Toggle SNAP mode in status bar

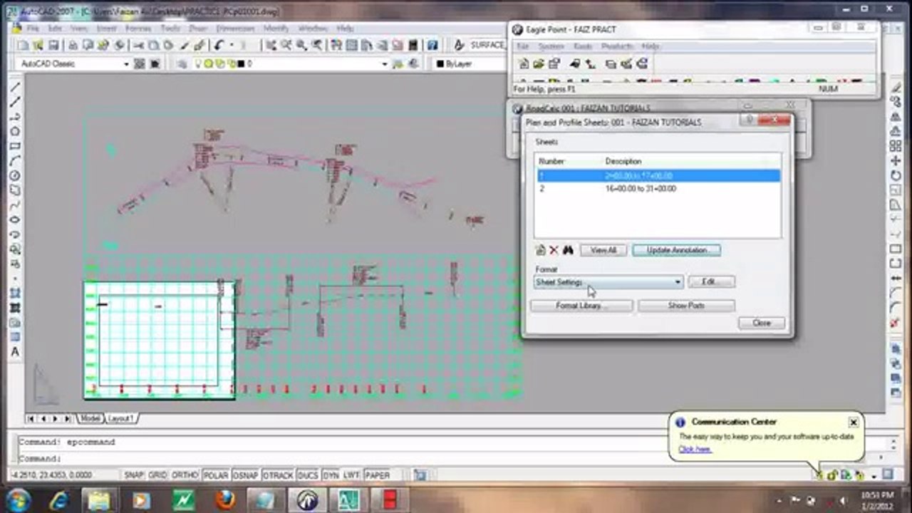tap(135, 475)
